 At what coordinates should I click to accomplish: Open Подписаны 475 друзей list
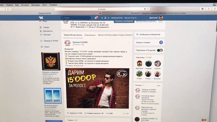pyautogui.click(x=149, y=50)
